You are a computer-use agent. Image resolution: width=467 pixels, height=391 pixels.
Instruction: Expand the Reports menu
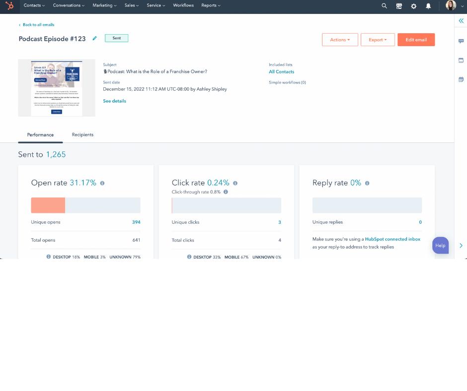[x=211, y=5]
